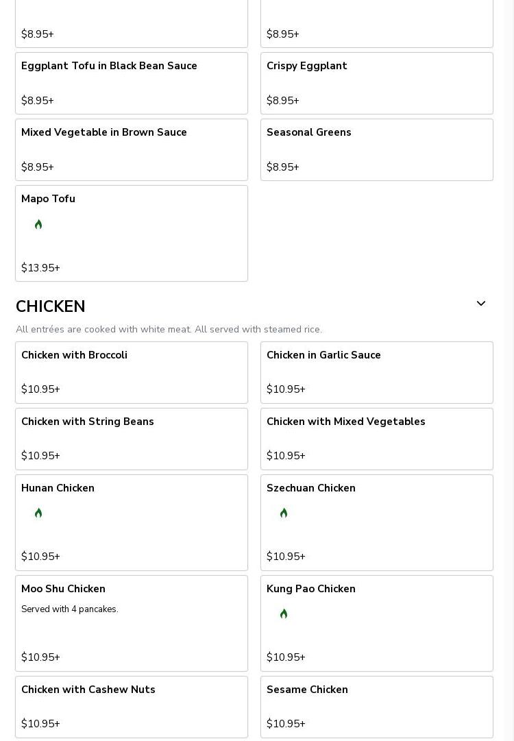Click the Mapo Tofu $13.95+ price
Viewport: 514px width, 741px height.
click(40, 268)
